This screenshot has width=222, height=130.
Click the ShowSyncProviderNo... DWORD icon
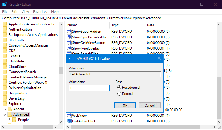pyautogui.click(x=69, y=37)
